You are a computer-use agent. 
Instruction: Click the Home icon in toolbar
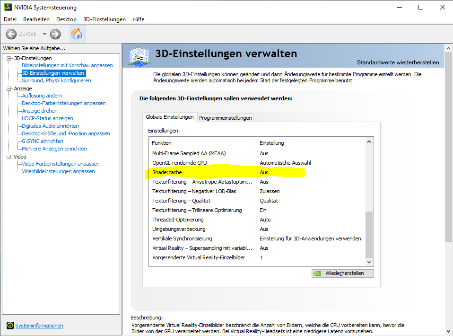click(77, 34)
